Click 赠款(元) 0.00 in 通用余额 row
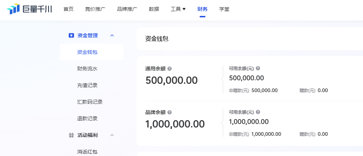The image size is (363, 156). pyautogui.click(x=323, y=91)
